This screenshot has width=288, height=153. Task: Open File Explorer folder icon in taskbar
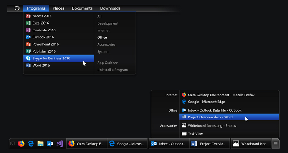(40, 144)
